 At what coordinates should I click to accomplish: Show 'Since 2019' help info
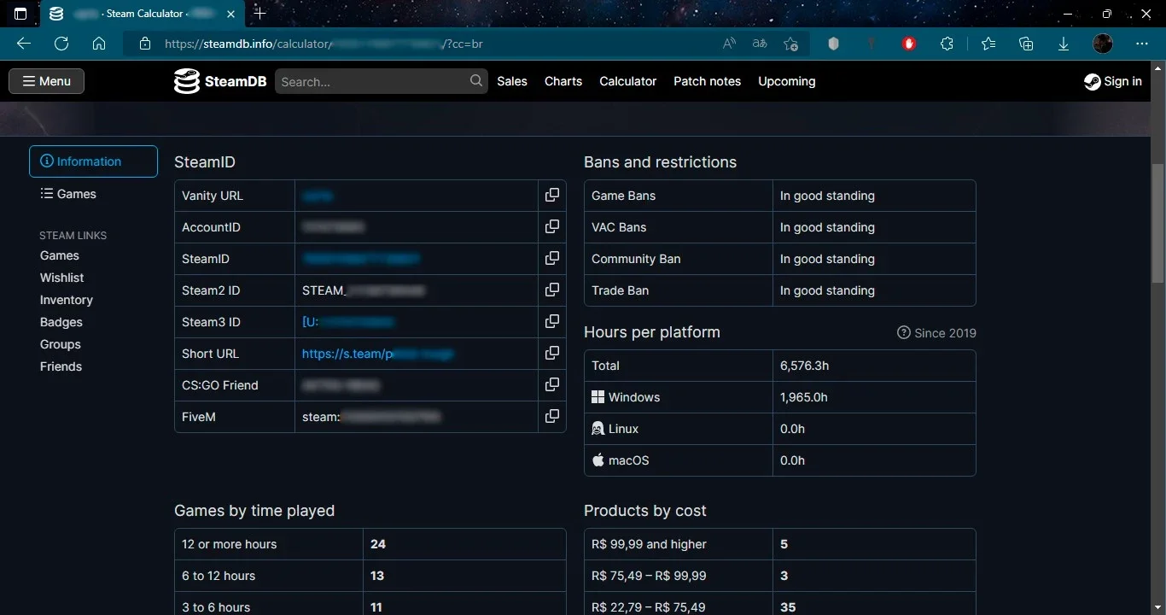[936, 333]
